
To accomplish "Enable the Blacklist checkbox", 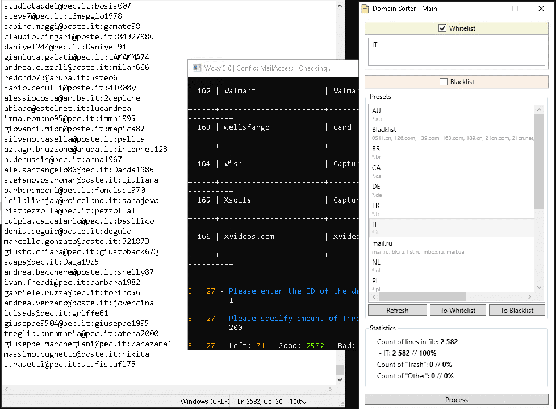I will coord(444,82).
